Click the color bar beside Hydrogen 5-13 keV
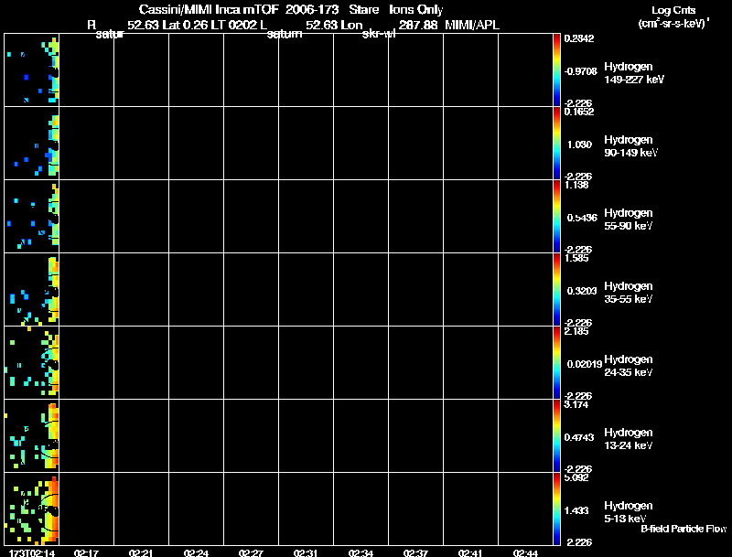Viewport: 732px width, 557px height. coord(556,509)
